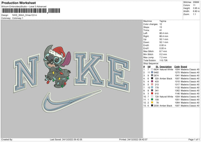Click the Stitches value '20899'
The height and width of the screenshot is (142, 201).
(x=196, y=2)
